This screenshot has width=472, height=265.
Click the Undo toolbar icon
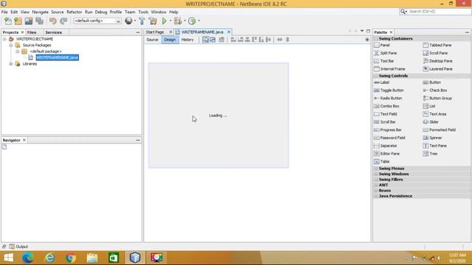click(53, 21)
